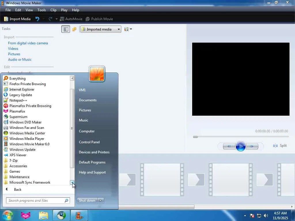Open the Edit menu
Viewport: 295px width, 221px height.
(18, 10)
